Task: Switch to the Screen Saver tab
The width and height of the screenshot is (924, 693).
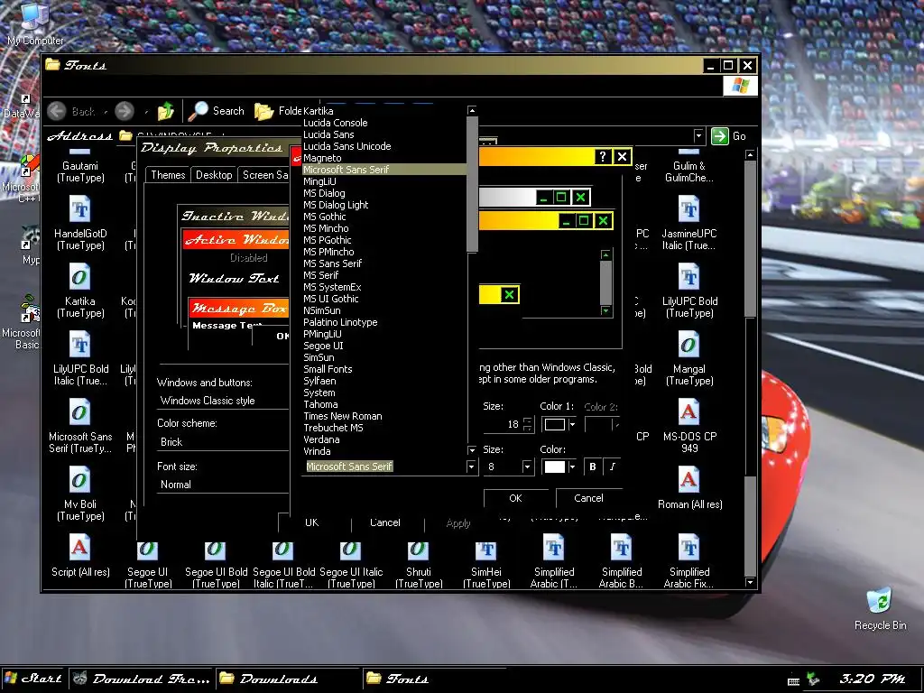Action: [x=264, y=175]
